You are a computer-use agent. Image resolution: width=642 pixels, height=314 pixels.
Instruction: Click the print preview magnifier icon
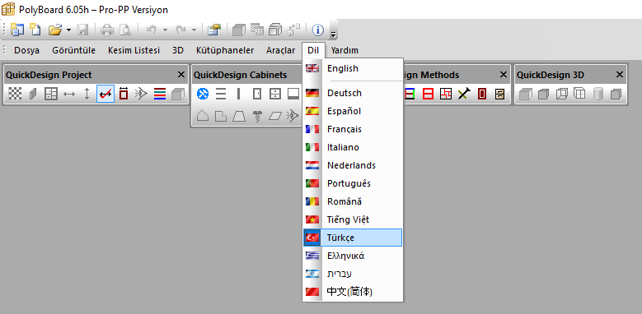coord(125,30)
